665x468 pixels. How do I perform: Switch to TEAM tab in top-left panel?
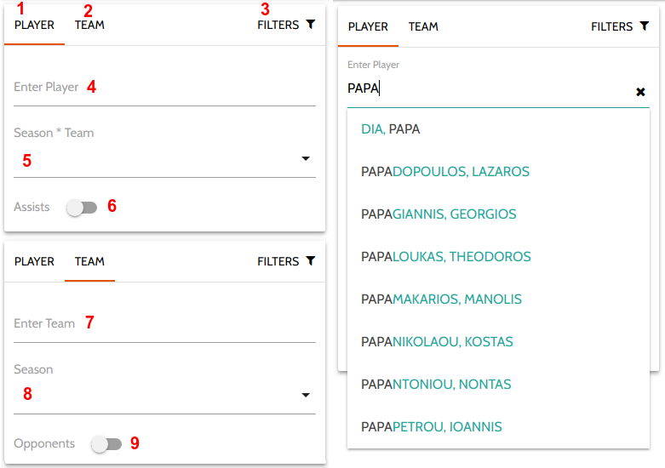tap(89, 25)
